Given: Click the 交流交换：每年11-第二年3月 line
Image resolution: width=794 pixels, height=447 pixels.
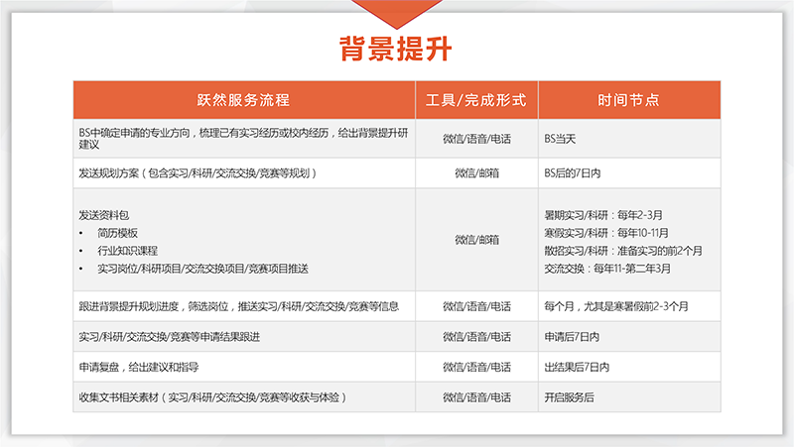Looking at the screenshot, I should [x=608, y=268].
